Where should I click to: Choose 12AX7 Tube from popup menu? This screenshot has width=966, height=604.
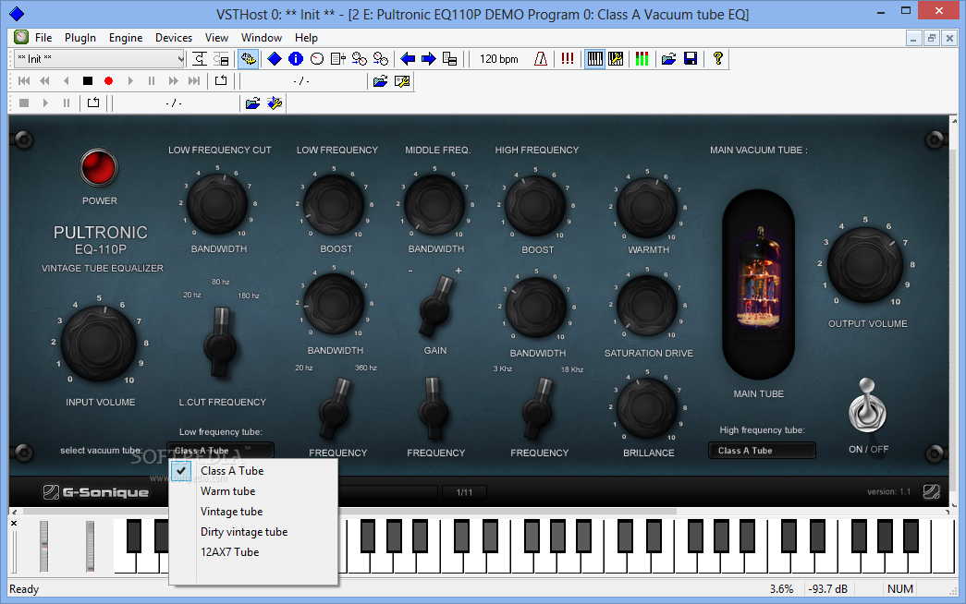pyautogui.click(x=253, y=551)
